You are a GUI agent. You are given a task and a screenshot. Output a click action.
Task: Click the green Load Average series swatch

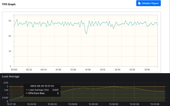[x=27, y=90]
